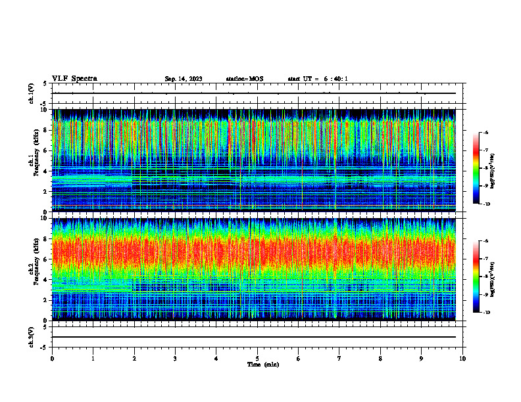This screenshot has width=521, height=402.
Task: Click the "-8" label on ch.1 color scale
Action: pos(485,168)
